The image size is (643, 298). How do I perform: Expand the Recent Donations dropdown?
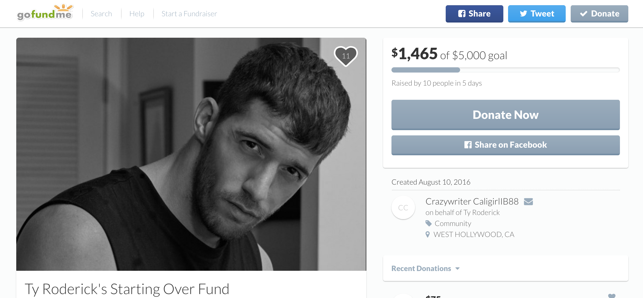(426, 268)
